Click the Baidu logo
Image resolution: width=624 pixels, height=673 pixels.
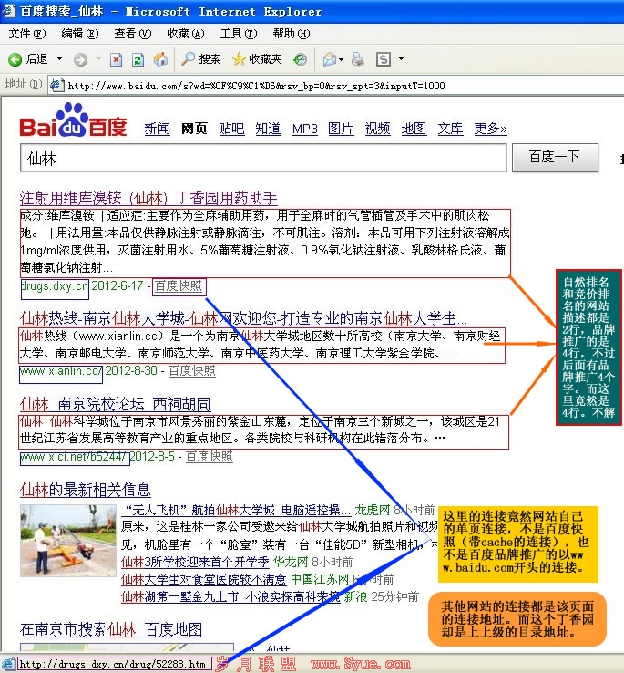74,120
